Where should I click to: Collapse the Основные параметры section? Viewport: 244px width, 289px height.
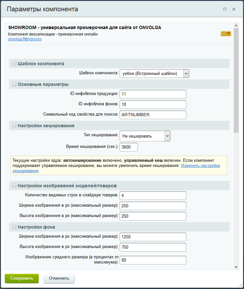click(x=14, y=84)
